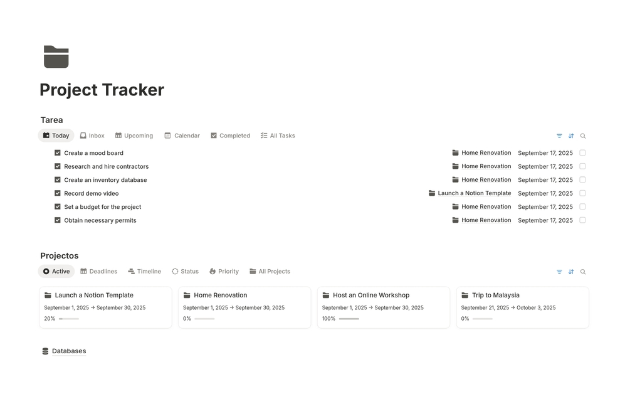Click the large folder page icon
This screenshot has width=630, height=394.
pos(56,57)
